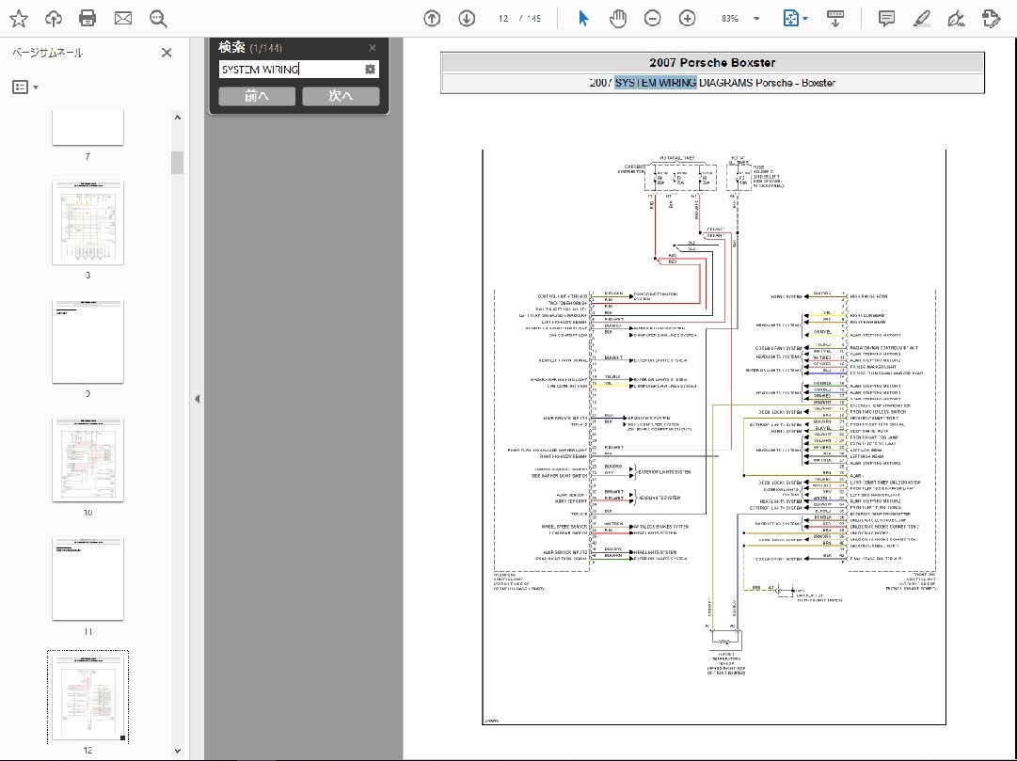Choose the hand pan tool

pyautogui.click(x=617, y=18)
